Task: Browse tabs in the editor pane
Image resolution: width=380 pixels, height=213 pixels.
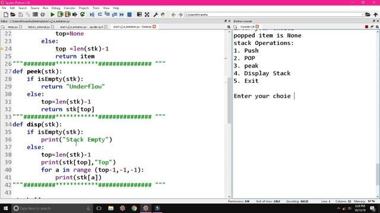Action: point(2,27)
